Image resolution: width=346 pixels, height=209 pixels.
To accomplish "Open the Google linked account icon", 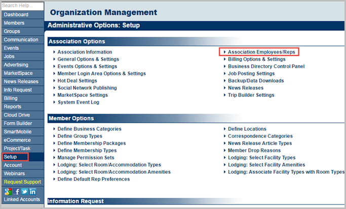I will coord(8,192).
